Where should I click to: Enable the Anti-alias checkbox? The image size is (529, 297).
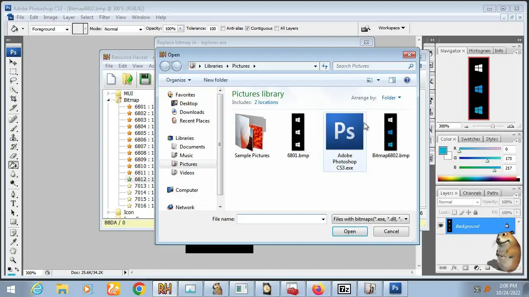pos(223,28)
